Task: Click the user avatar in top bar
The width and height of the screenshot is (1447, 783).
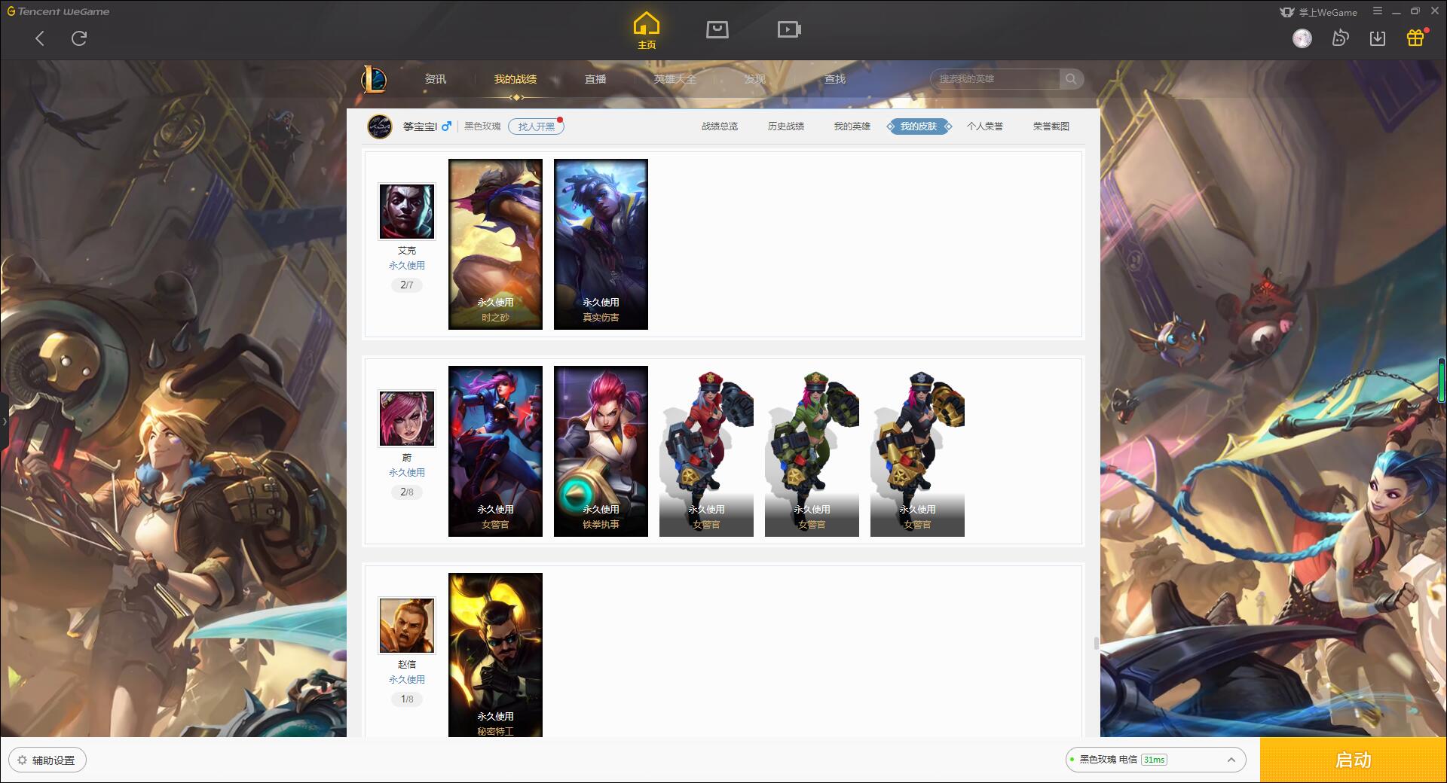Action: click(x=1302, y=38)
